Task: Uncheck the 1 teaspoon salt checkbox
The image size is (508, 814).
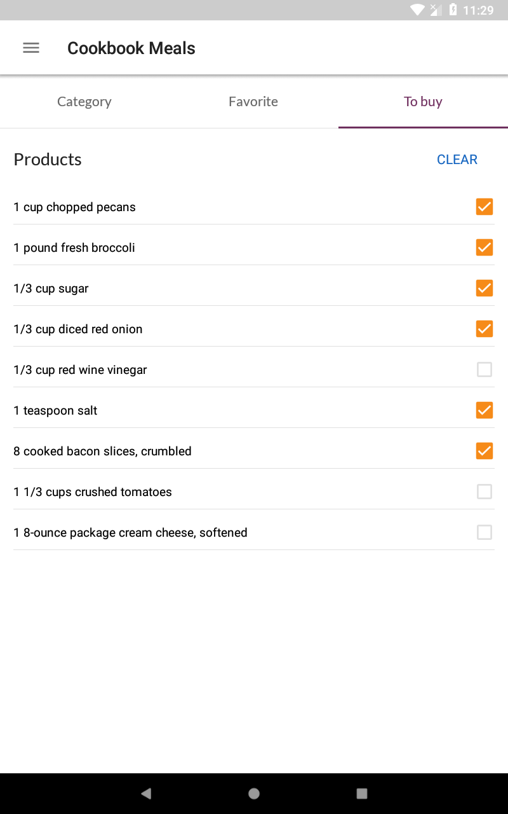Action: click(x=485, y=410)
